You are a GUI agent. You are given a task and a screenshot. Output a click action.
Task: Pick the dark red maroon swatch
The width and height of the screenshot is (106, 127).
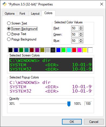click(32, 50)
